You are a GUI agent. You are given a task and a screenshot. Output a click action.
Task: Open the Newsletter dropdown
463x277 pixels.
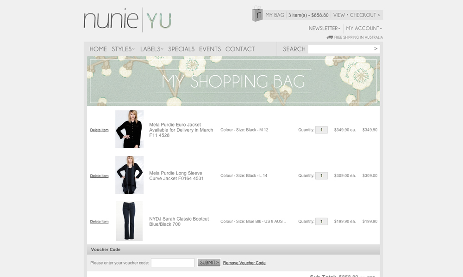(x=325, y=29)
